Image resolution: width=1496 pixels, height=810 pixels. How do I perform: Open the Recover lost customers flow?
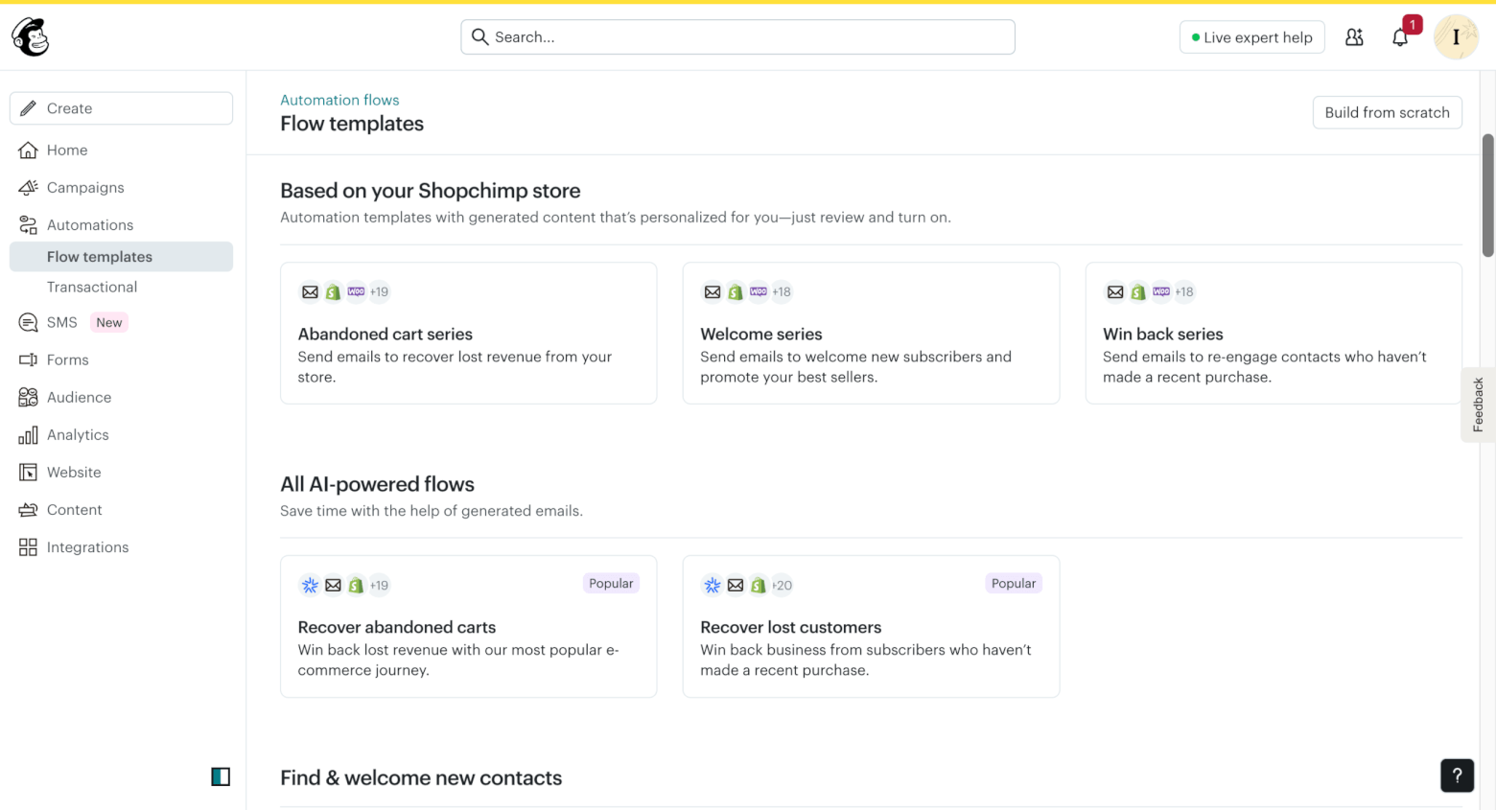(x=871, y=626)
